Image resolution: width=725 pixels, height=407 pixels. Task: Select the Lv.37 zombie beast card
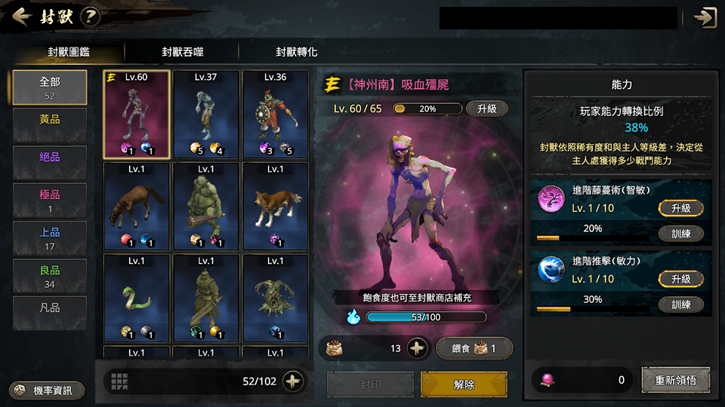coord(205,115)
